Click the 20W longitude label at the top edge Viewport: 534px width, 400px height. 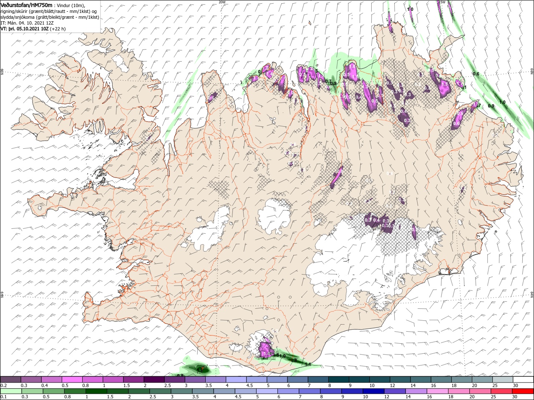coord(222,2)
